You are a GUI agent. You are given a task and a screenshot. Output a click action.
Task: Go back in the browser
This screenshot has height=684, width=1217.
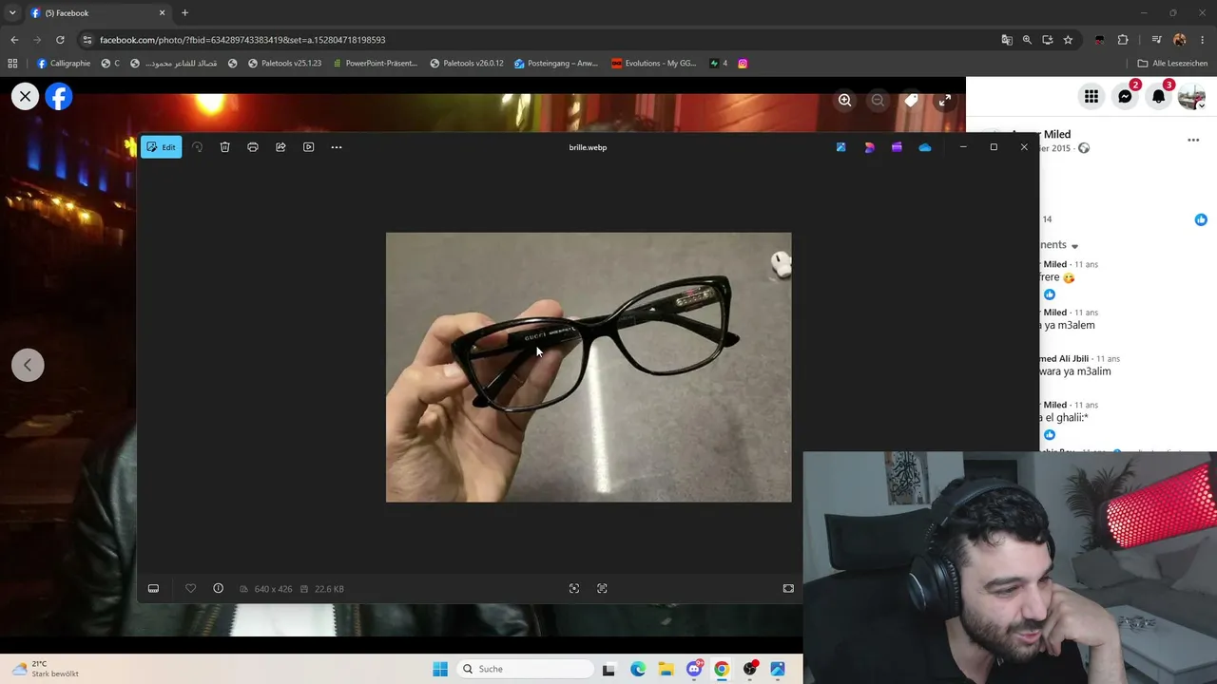14,40
